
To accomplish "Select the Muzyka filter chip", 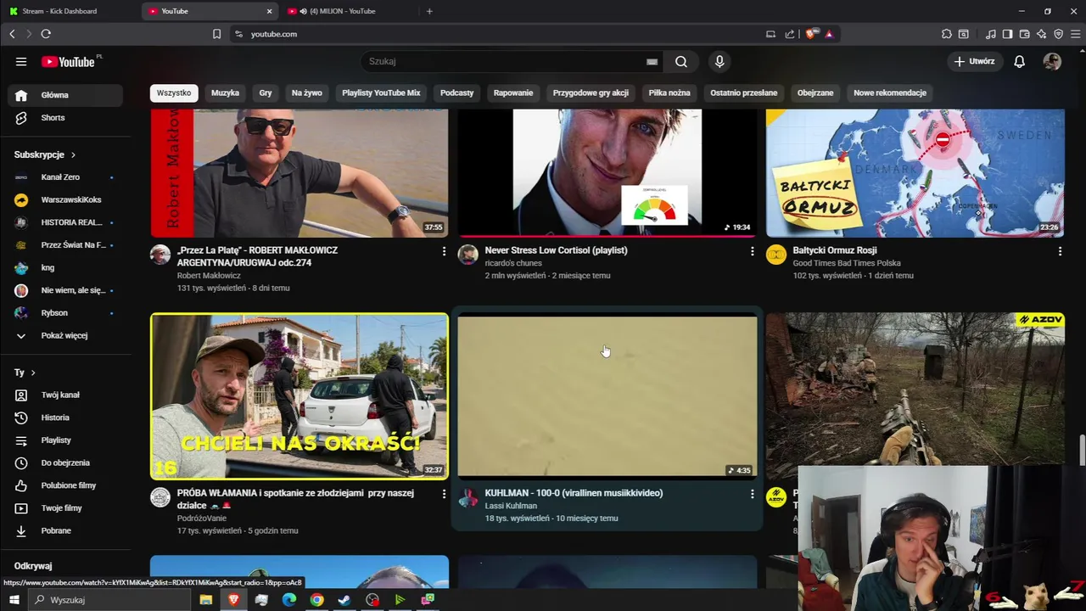I will [225, 92].
